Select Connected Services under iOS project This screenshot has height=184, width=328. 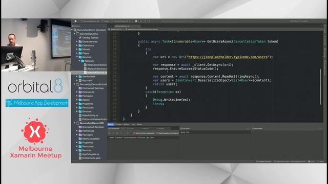[x=93, y=127]
